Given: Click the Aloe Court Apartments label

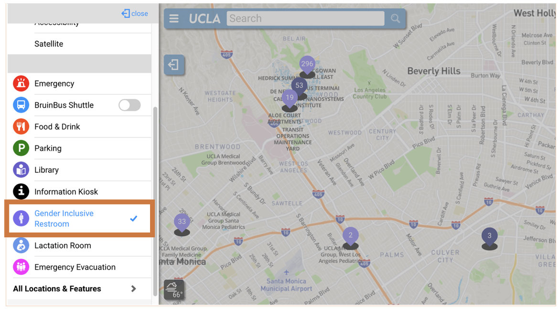Looking at the screenshot, I should tap(284, 118).
